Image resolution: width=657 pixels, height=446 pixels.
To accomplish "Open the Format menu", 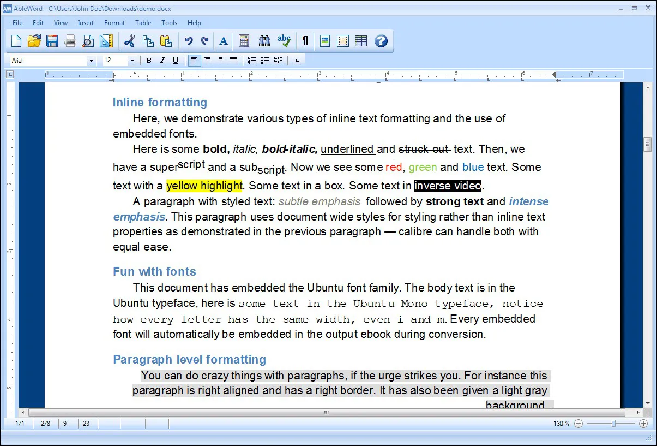I will point(114,23).
